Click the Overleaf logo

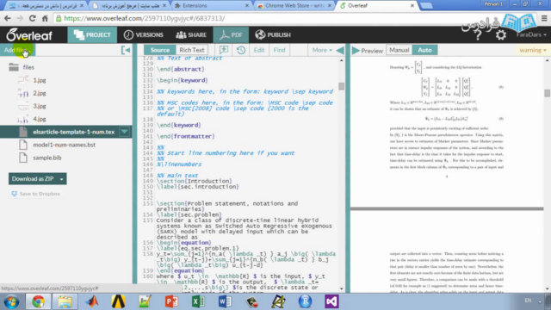click(28, 34)
